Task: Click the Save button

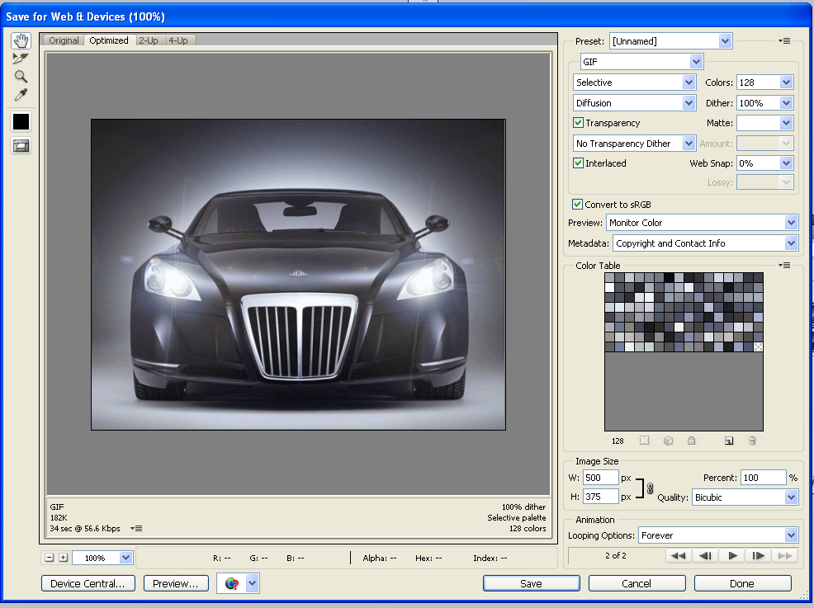Action: click(531, 583)
